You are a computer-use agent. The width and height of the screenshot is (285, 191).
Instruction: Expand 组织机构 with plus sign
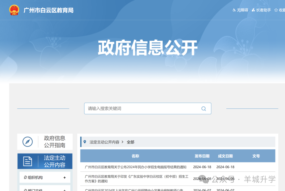click(65, 178)
